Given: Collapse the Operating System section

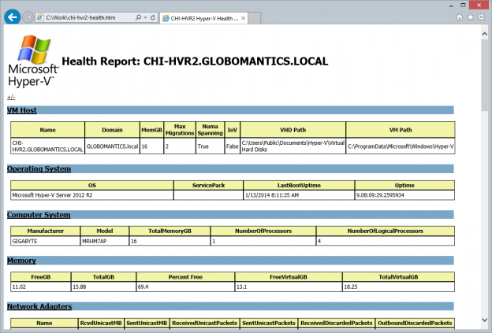Looking at the screenshot, I should point(39,168).
